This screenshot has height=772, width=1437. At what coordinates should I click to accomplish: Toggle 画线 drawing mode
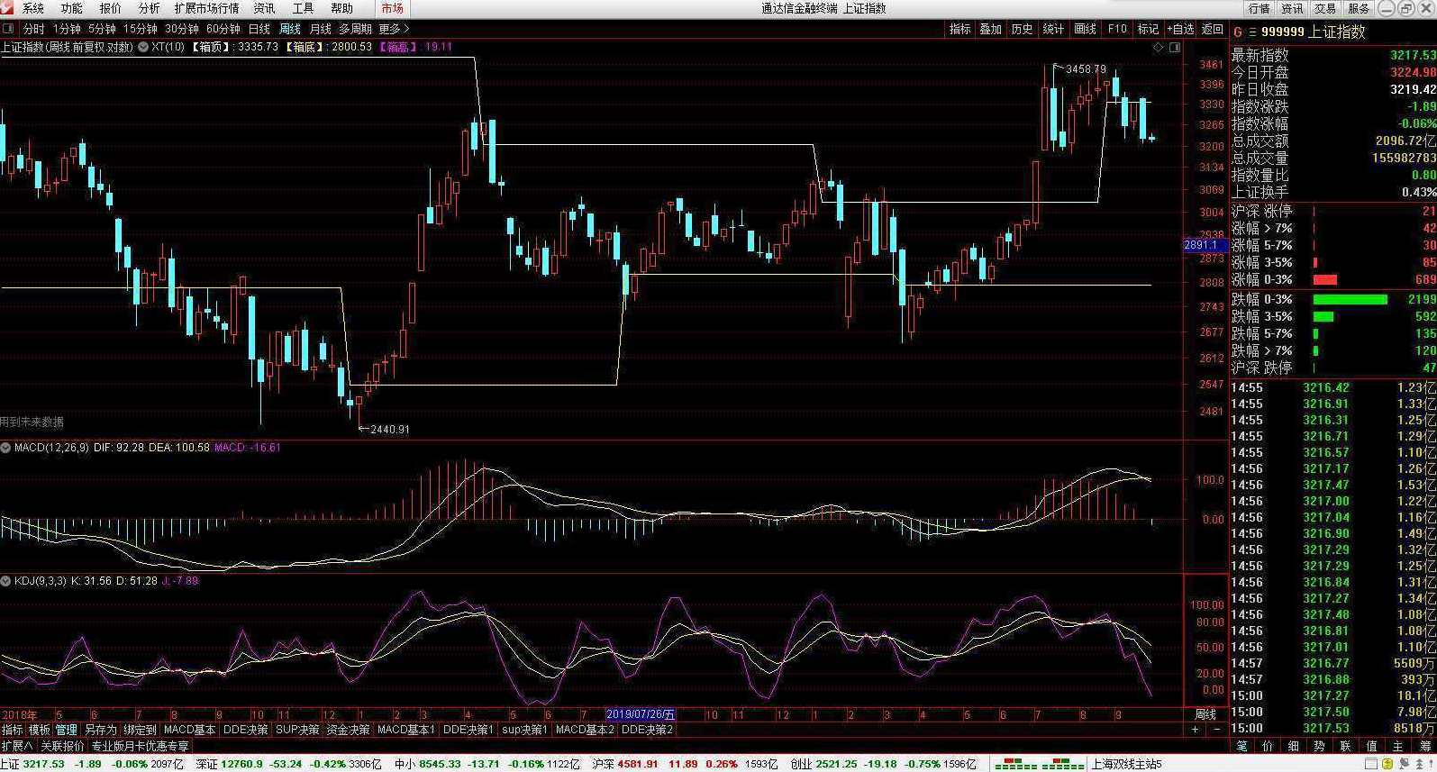tap(1085, 29)
